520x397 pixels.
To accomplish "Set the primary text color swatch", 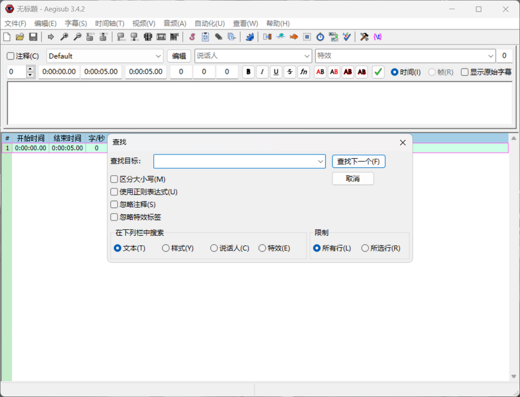I will [x=319, y=72].
